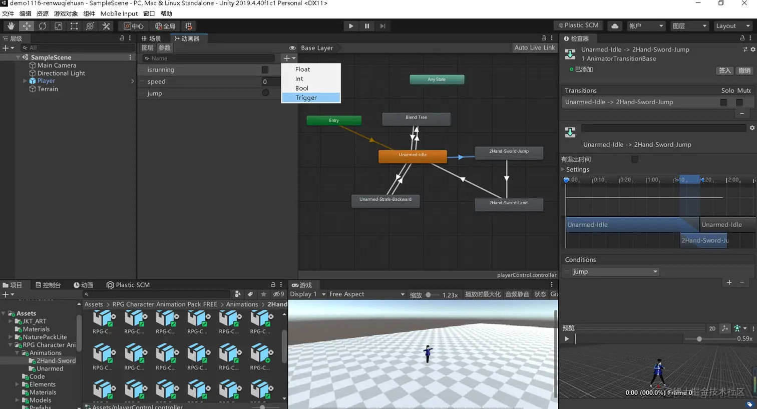Open the jump condition dropdown
Viewport: 757px width, 409px height.
tap(615, 272)
